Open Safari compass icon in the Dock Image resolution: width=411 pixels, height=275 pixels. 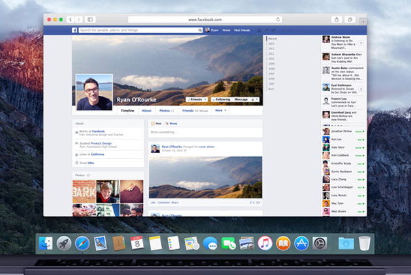click(82, 243)
